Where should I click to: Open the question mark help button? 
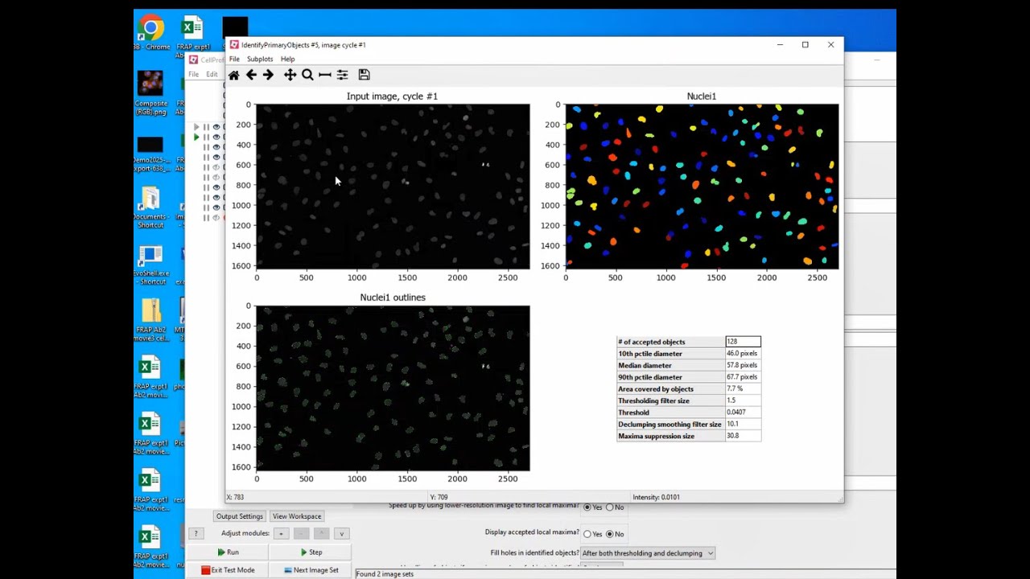tap(196, 533)
